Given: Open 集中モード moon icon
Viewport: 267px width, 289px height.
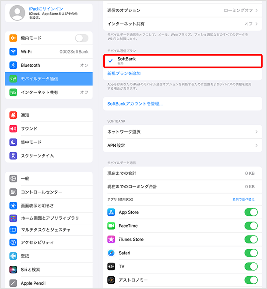Looking at the screenshot, I should pyautogui.click(x=13, y=142).
